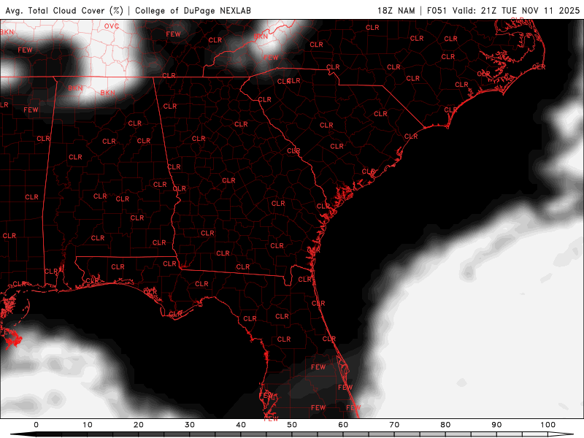The height and width of the screenshot is (438, 584).
Task: Click the 'Valid: 21Z TUE NOV 11 2025' text
Action: (x=516, y=11)
